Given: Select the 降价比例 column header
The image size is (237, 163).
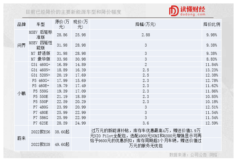Looking at the screenshot, I should tap(212, 25).
